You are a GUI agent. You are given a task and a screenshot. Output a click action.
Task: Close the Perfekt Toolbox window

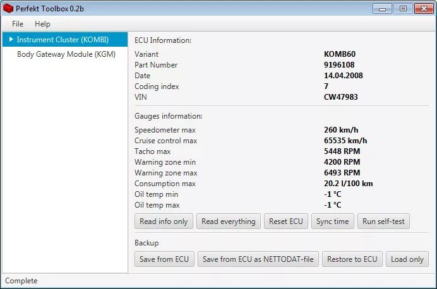(424, 9)
